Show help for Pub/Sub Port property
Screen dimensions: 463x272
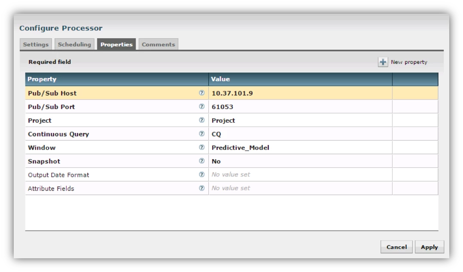[x=202, y=106]
